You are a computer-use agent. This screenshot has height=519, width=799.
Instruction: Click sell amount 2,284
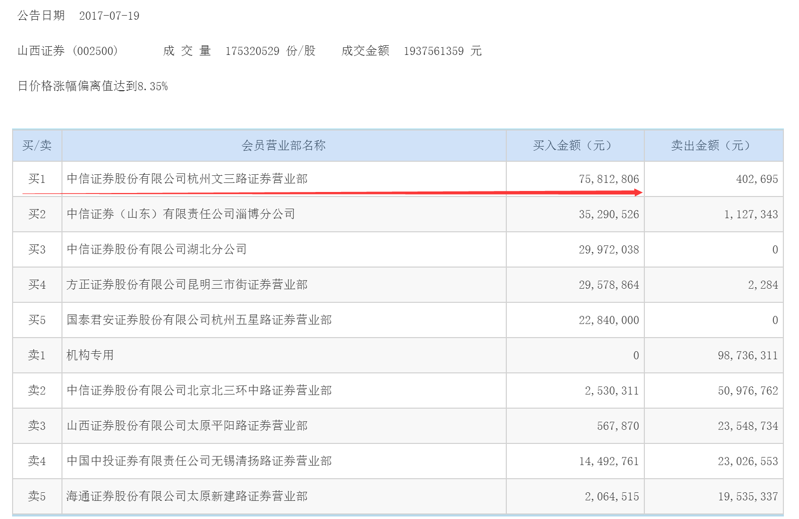(763, 285)
